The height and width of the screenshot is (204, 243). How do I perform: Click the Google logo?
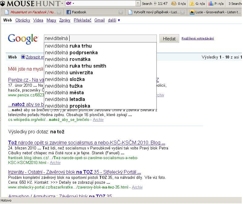[23, 39]
